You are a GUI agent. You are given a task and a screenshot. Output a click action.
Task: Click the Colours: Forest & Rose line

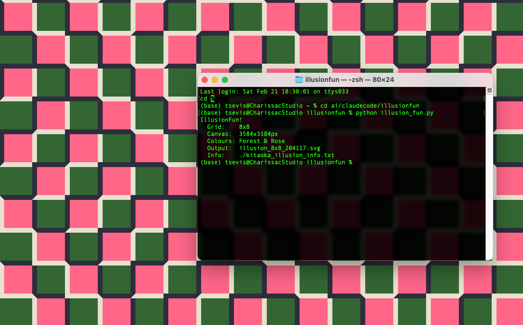click(x=245, y=141)
